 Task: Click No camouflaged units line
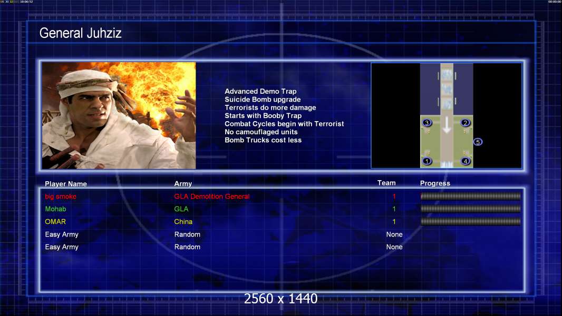(261, 132)
